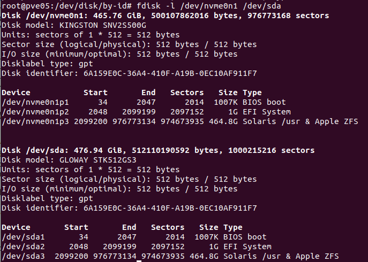The image size is (368, 262).
Task: Click the /dev/sda2 device entry
Action: [x=23, y=246]
